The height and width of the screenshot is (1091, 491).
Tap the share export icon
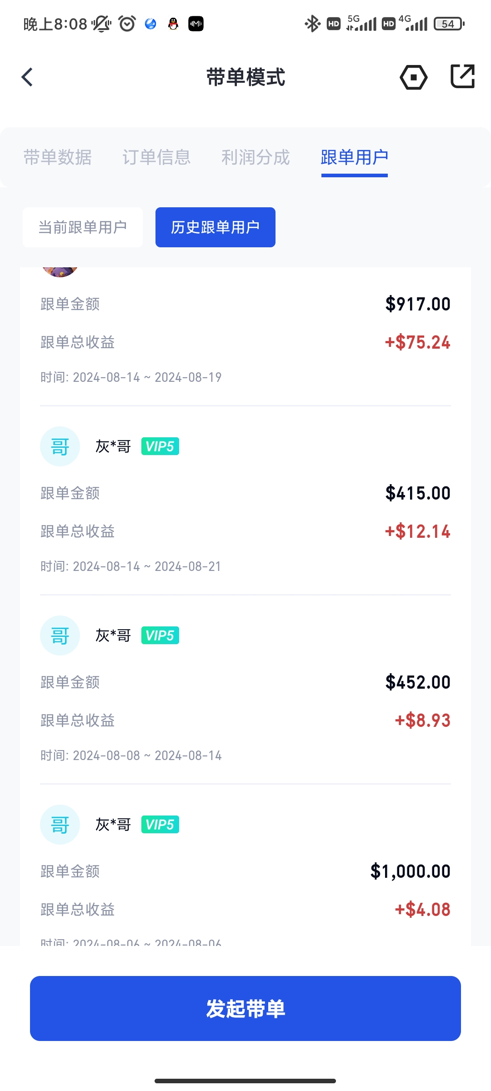point(462,76)
